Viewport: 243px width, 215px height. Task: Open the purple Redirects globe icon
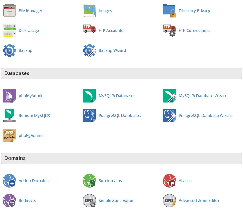(x=9, y=201)
